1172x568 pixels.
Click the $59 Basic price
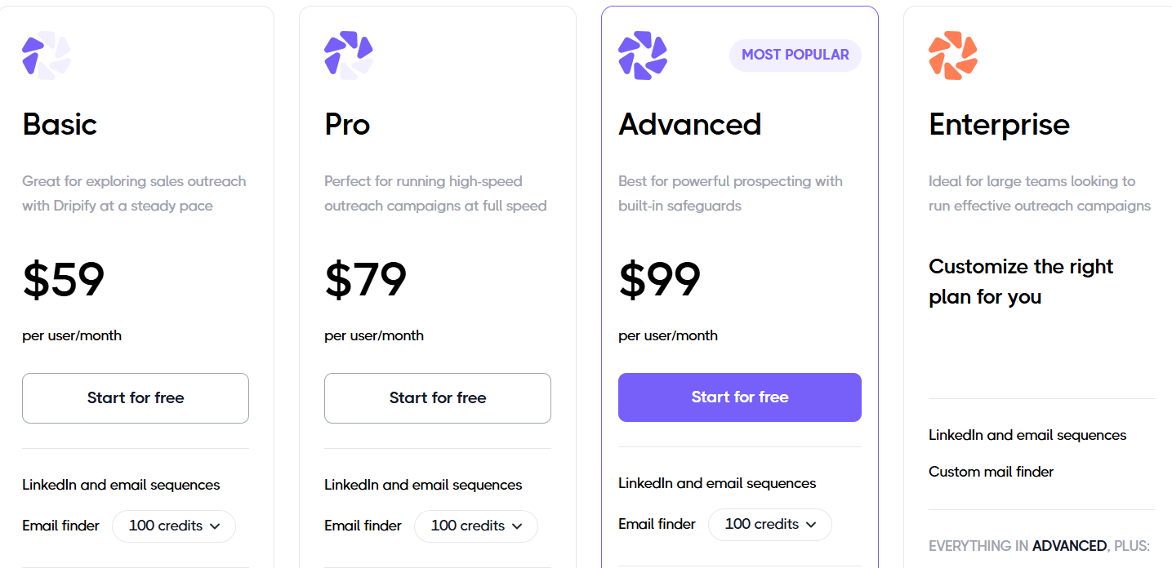(63, 280)
